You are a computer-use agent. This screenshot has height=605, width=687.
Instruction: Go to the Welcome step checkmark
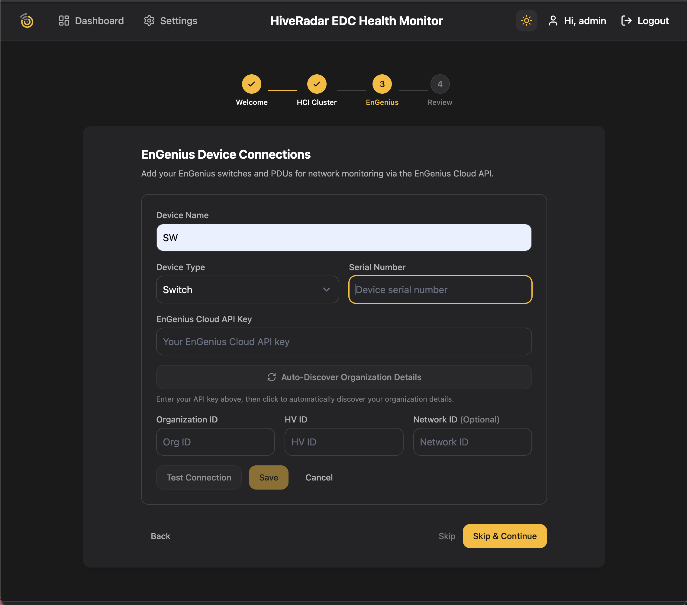251,84
